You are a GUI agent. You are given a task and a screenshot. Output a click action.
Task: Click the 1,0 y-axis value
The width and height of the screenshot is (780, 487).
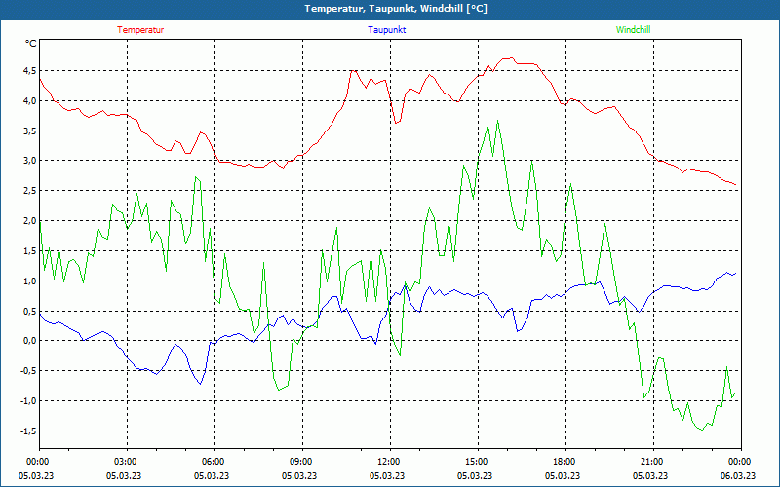[x=29, y=281]
